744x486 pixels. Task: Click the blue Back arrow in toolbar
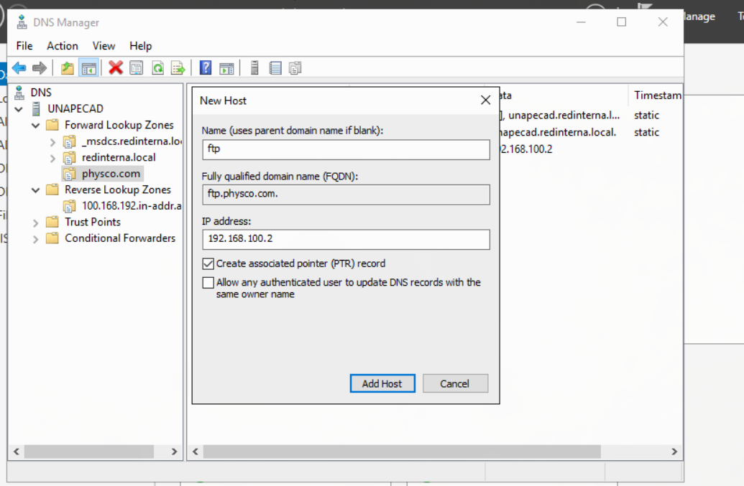point(19,67)
